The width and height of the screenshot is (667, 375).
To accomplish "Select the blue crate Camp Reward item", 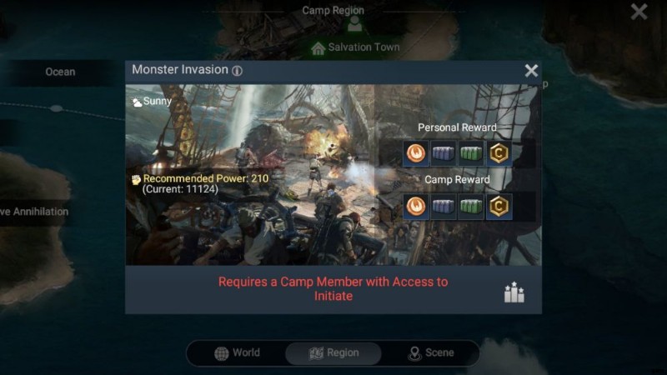I will click(x=444, y=207).
